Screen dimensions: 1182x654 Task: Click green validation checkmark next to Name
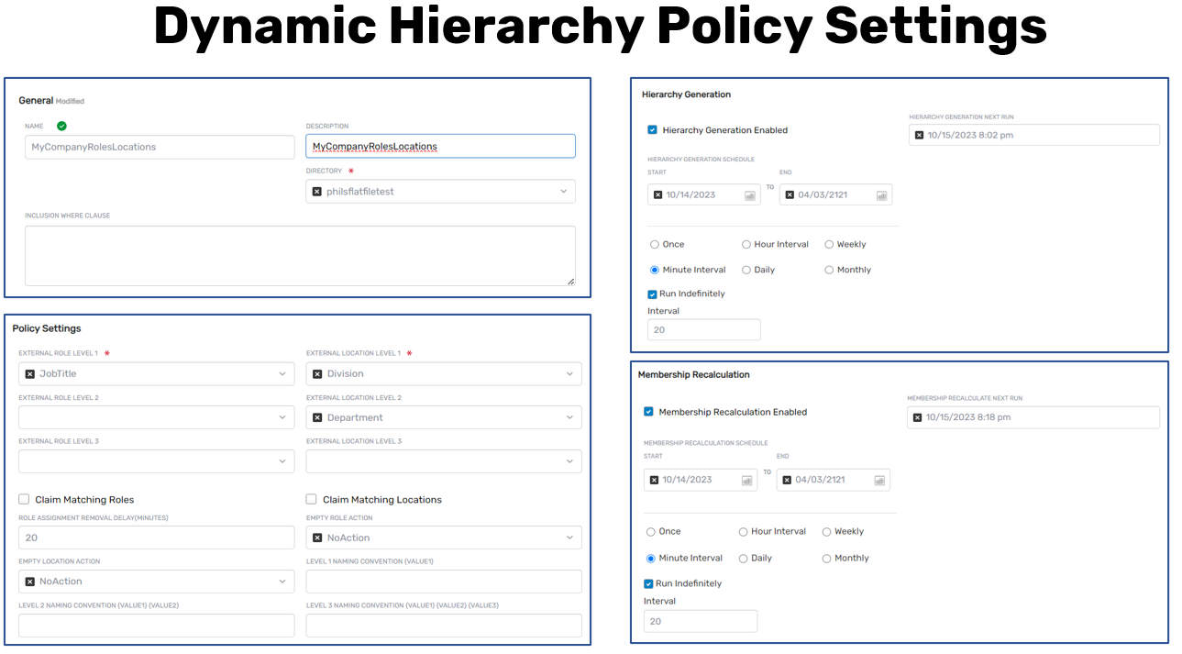(x=61, y=126)
